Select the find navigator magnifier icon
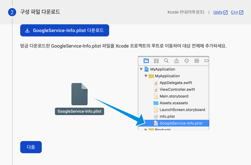The image size is (251, 165). coord(166,61)
